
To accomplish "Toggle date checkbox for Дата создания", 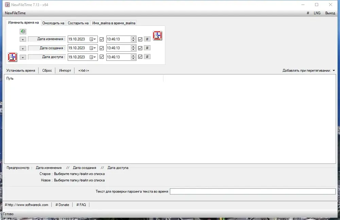I will (102, 48).
